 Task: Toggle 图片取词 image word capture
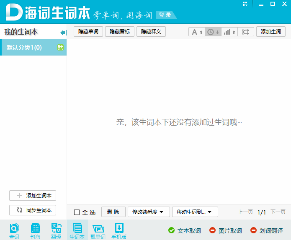tap(226, 230)
